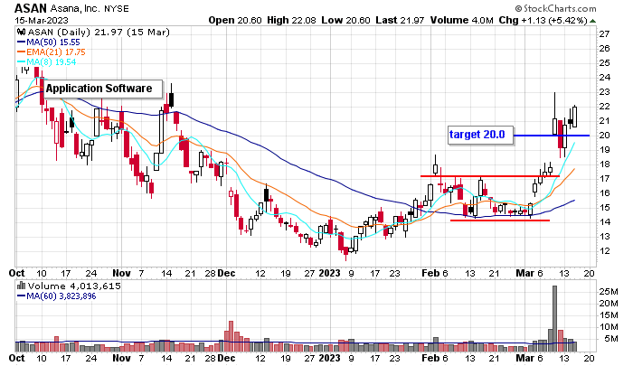Click the Chg +1.13 (+5.42%) value
The height and width of the screenshot is (366, 633).
[543, 20]
